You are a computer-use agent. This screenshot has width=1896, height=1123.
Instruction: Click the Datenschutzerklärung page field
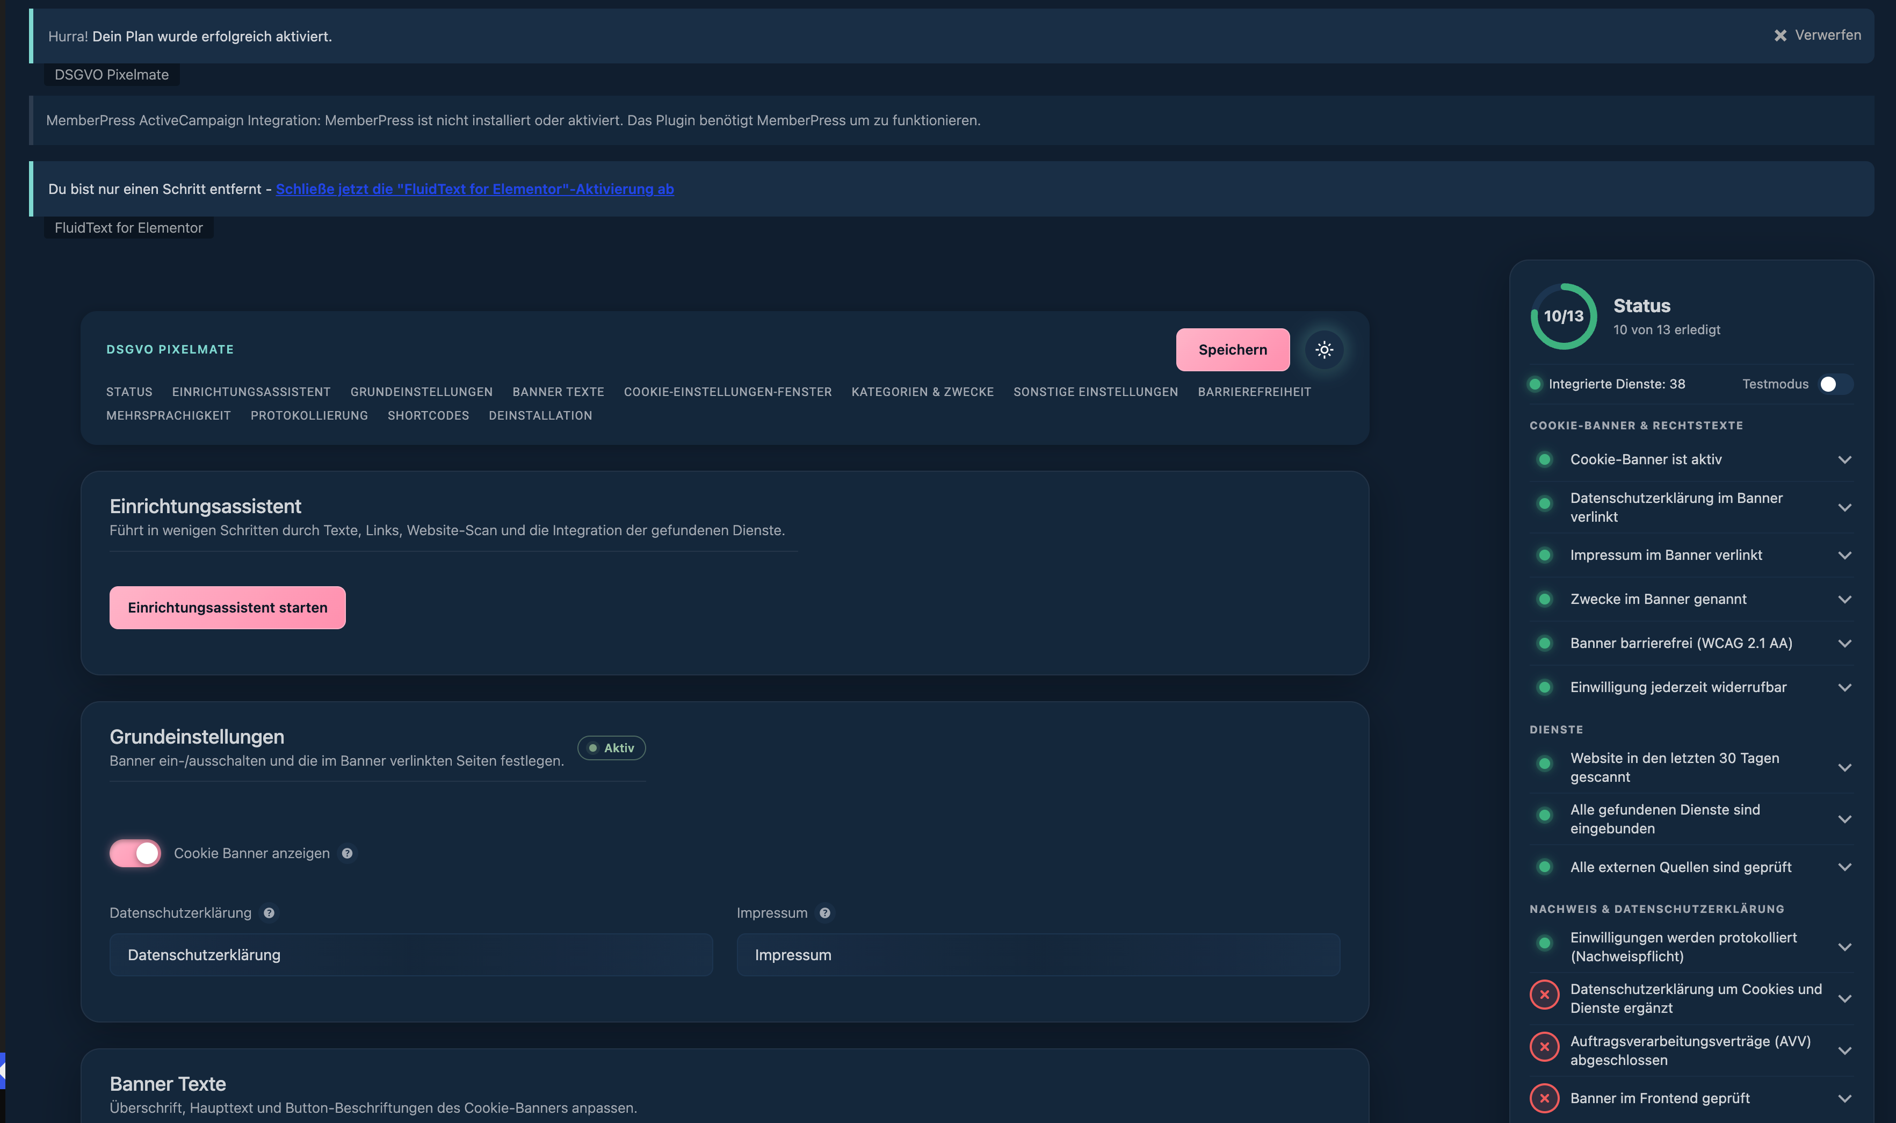(411, 955)
